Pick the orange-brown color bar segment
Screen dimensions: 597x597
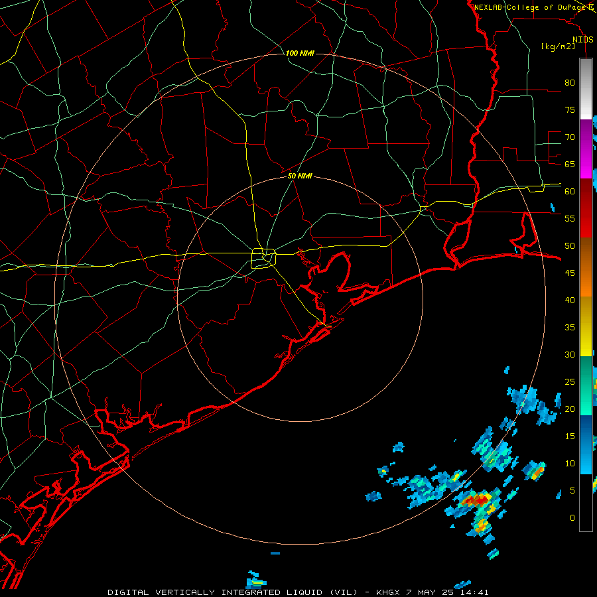tap(586, 267)
